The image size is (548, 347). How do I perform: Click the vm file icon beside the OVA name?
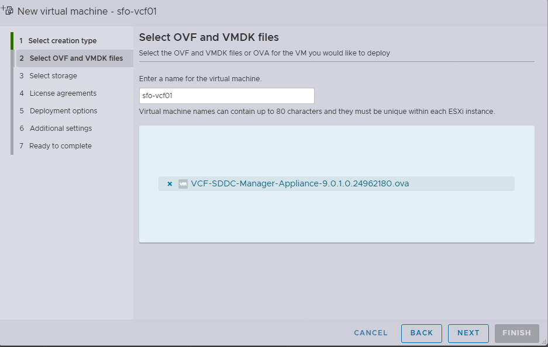pos(182,183)
